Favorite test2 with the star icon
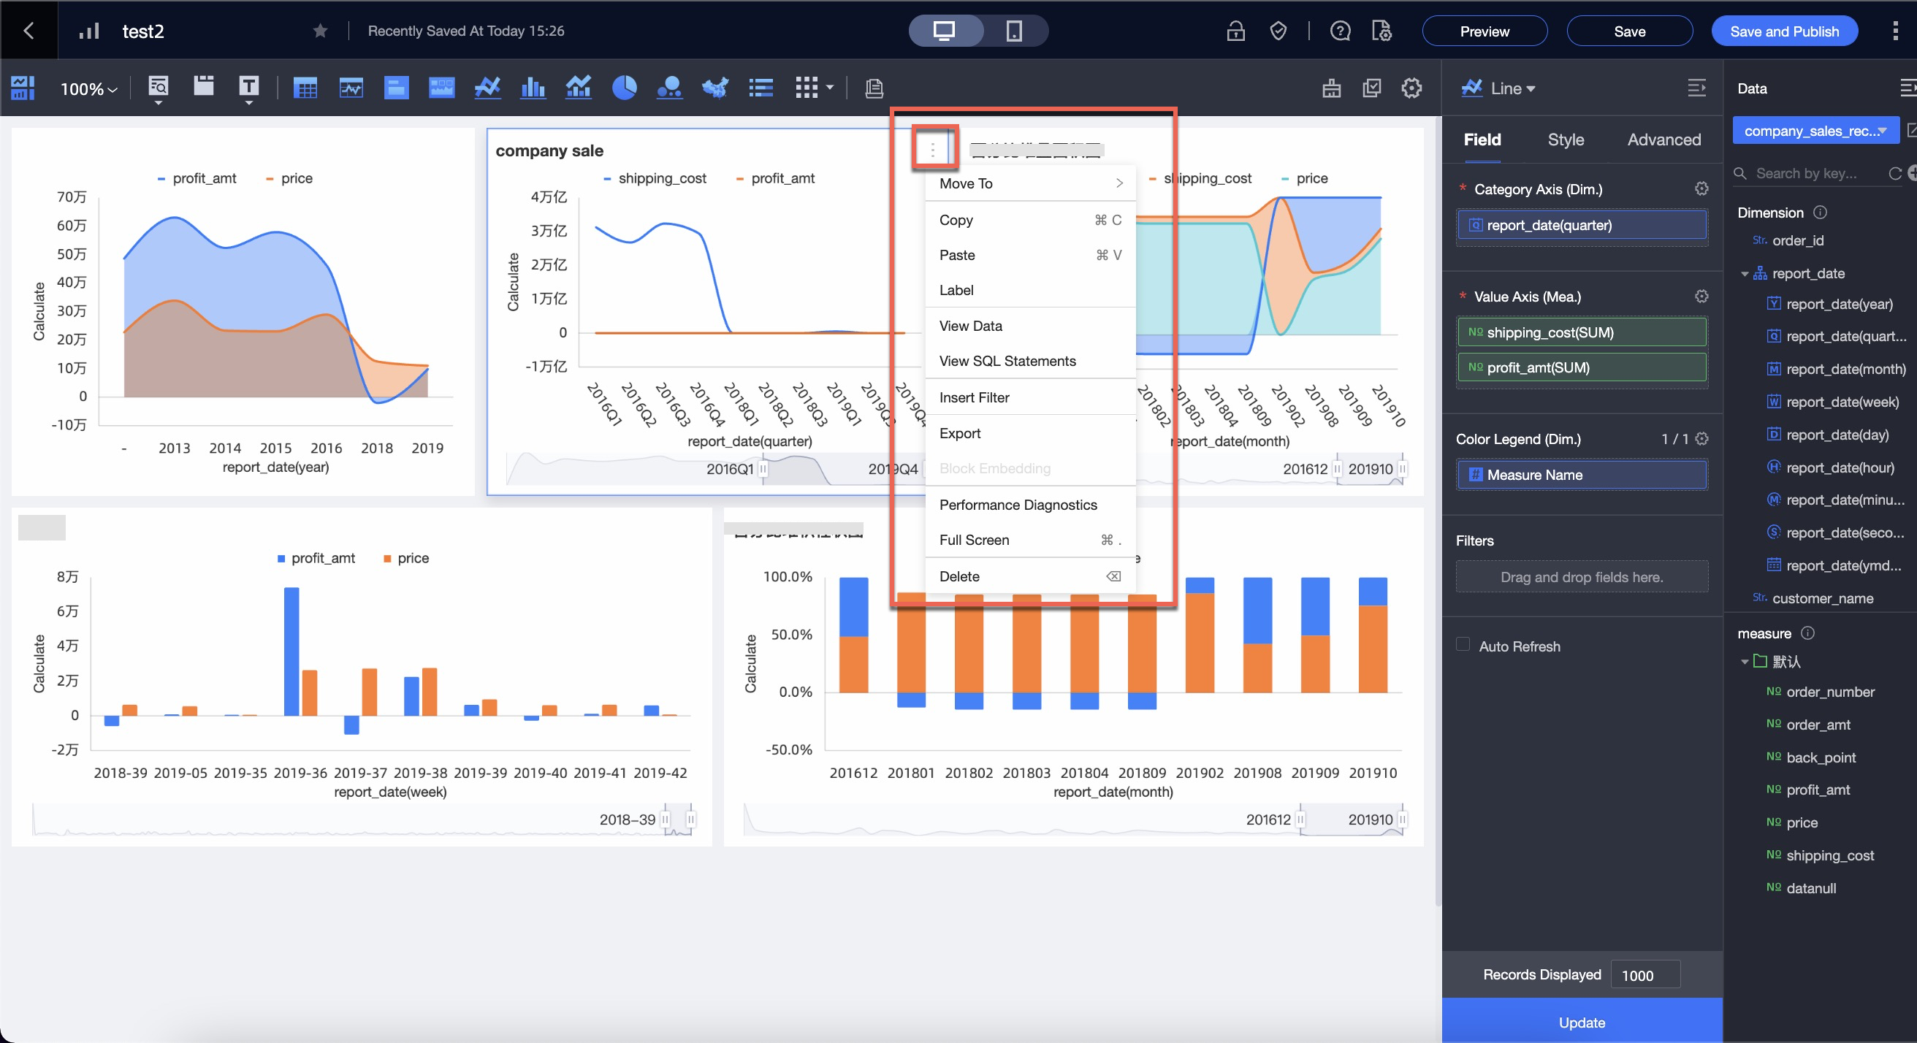Viewport: 1917px width, 1043px height. coord(320,31)
